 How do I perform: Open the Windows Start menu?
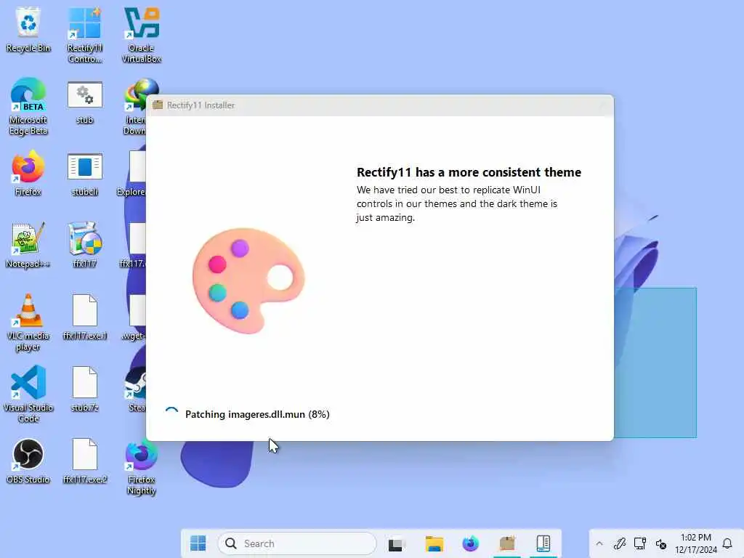pyautogui.click(x=198, y=543)
